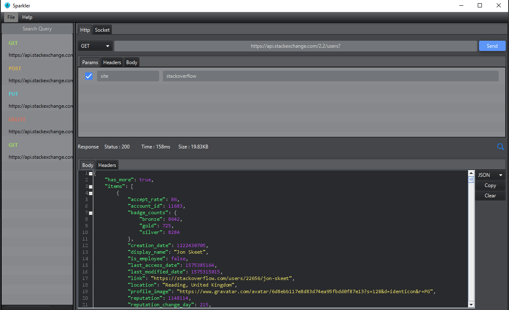509x310 pixels.
Task: Select the request Headers tab
Action: 112,62
